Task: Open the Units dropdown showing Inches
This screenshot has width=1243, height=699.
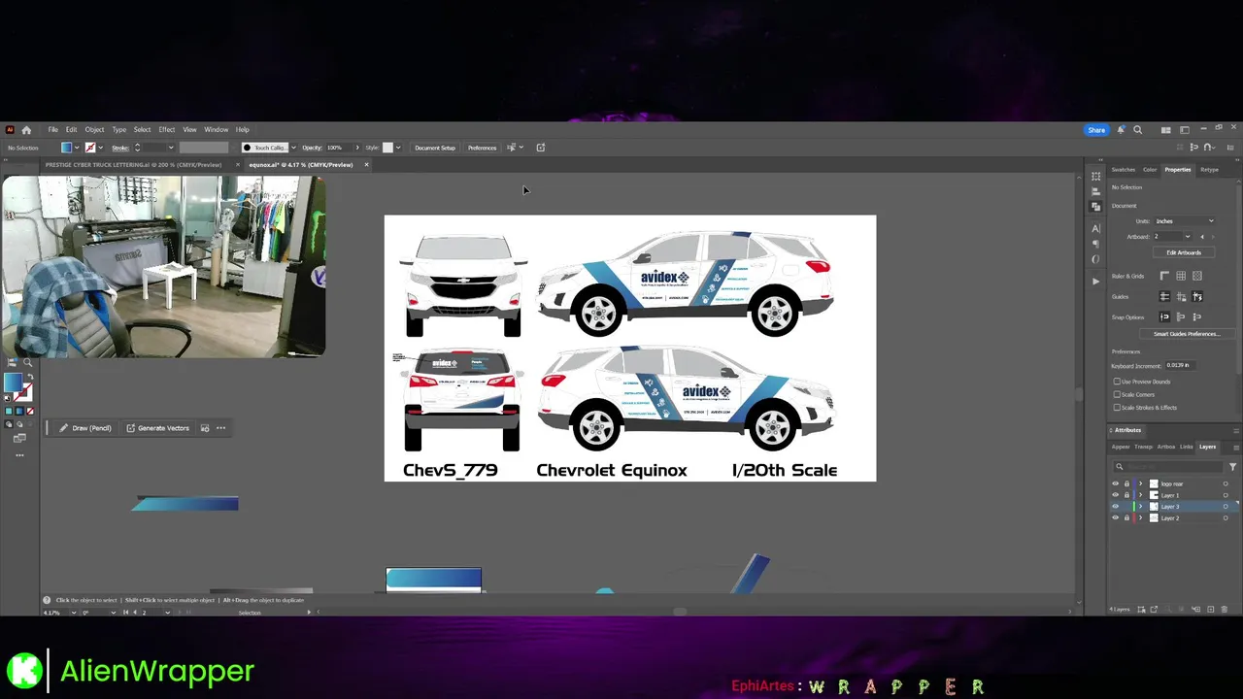Action: pos(1185,221)
